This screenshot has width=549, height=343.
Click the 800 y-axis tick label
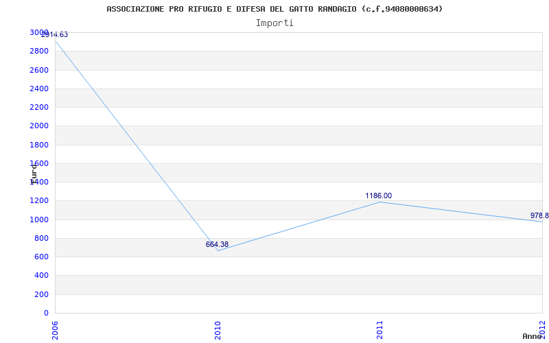tap(41, 238)
